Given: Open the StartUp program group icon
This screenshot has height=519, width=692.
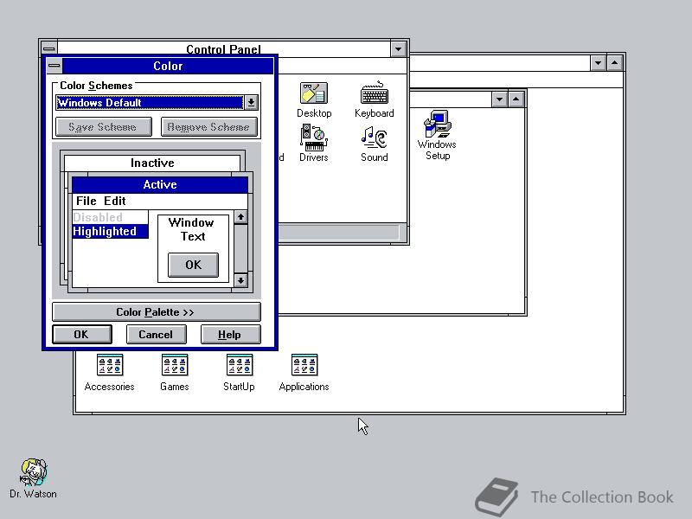Looking at the screenshot, I should (x=239, y=373).
